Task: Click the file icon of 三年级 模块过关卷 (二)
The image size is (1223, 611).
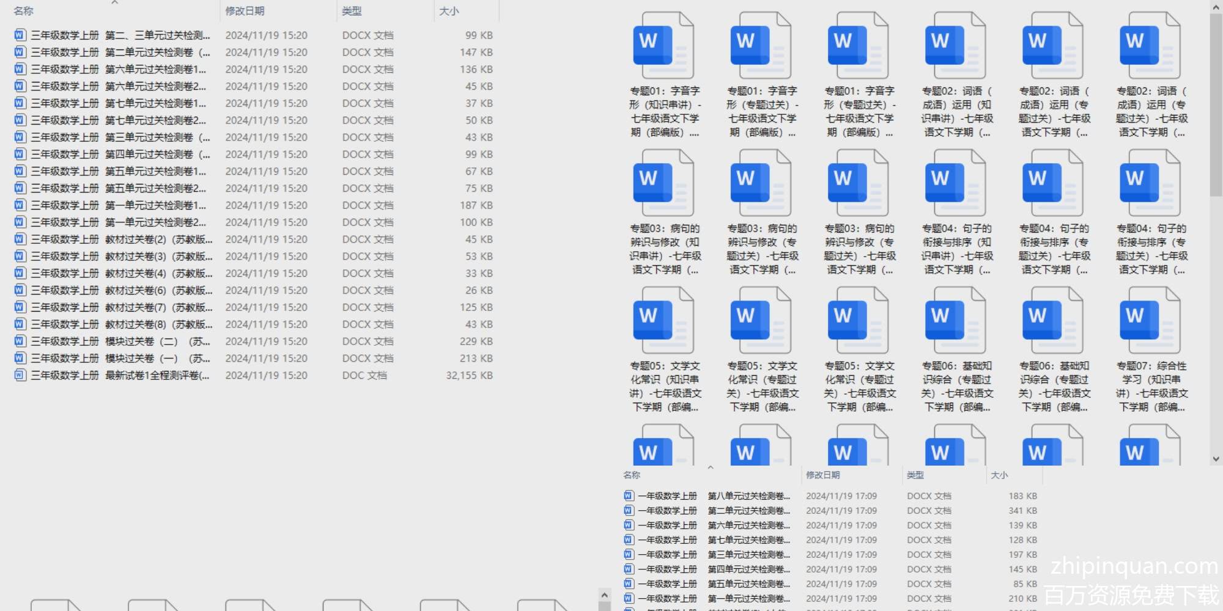Action: point(20,341)
